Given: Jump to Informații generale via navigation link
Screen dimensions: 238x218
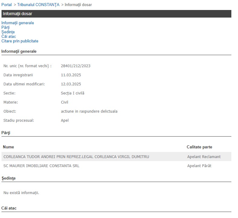Looking at the screenshot, I should pyautogui.click(x=18, y=23).
